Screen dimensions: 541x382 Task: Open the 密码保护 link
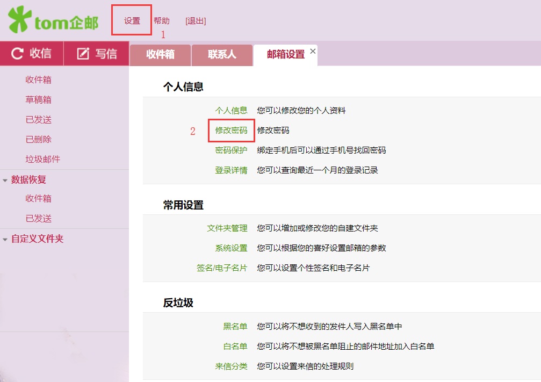231,150
